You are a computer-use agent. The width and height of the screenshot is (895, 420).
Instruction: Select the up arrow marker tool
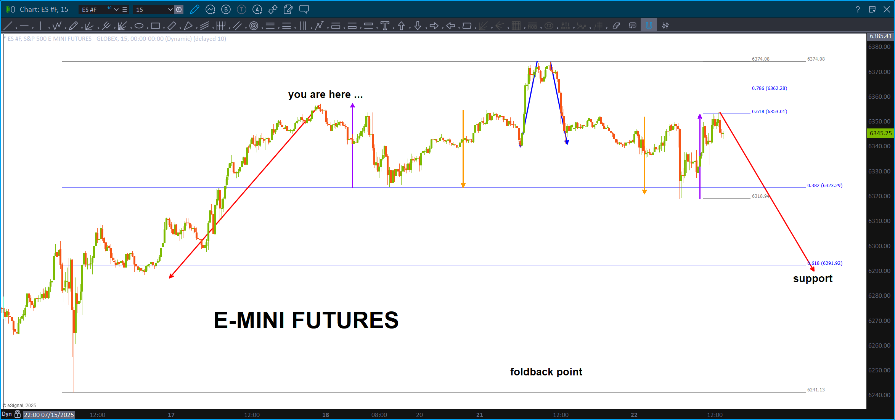pos(401,26)
